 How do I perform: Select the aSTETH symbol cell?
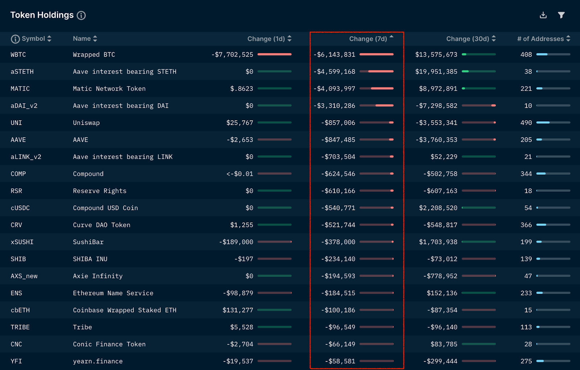pyautogui.click(x=22, y=71)
